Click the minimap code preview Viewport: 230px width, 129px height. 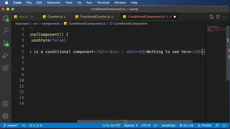[x=216, y=29]
